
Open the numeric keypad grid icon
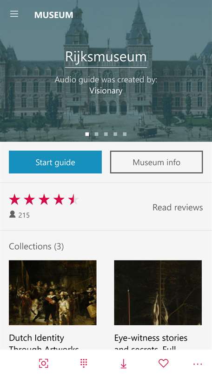point(84,363)
